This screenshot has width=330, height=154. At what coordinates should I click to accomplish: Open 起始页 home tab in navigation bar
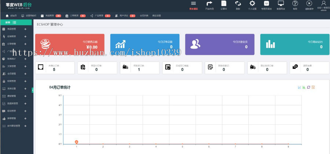(x=11, y=16)
